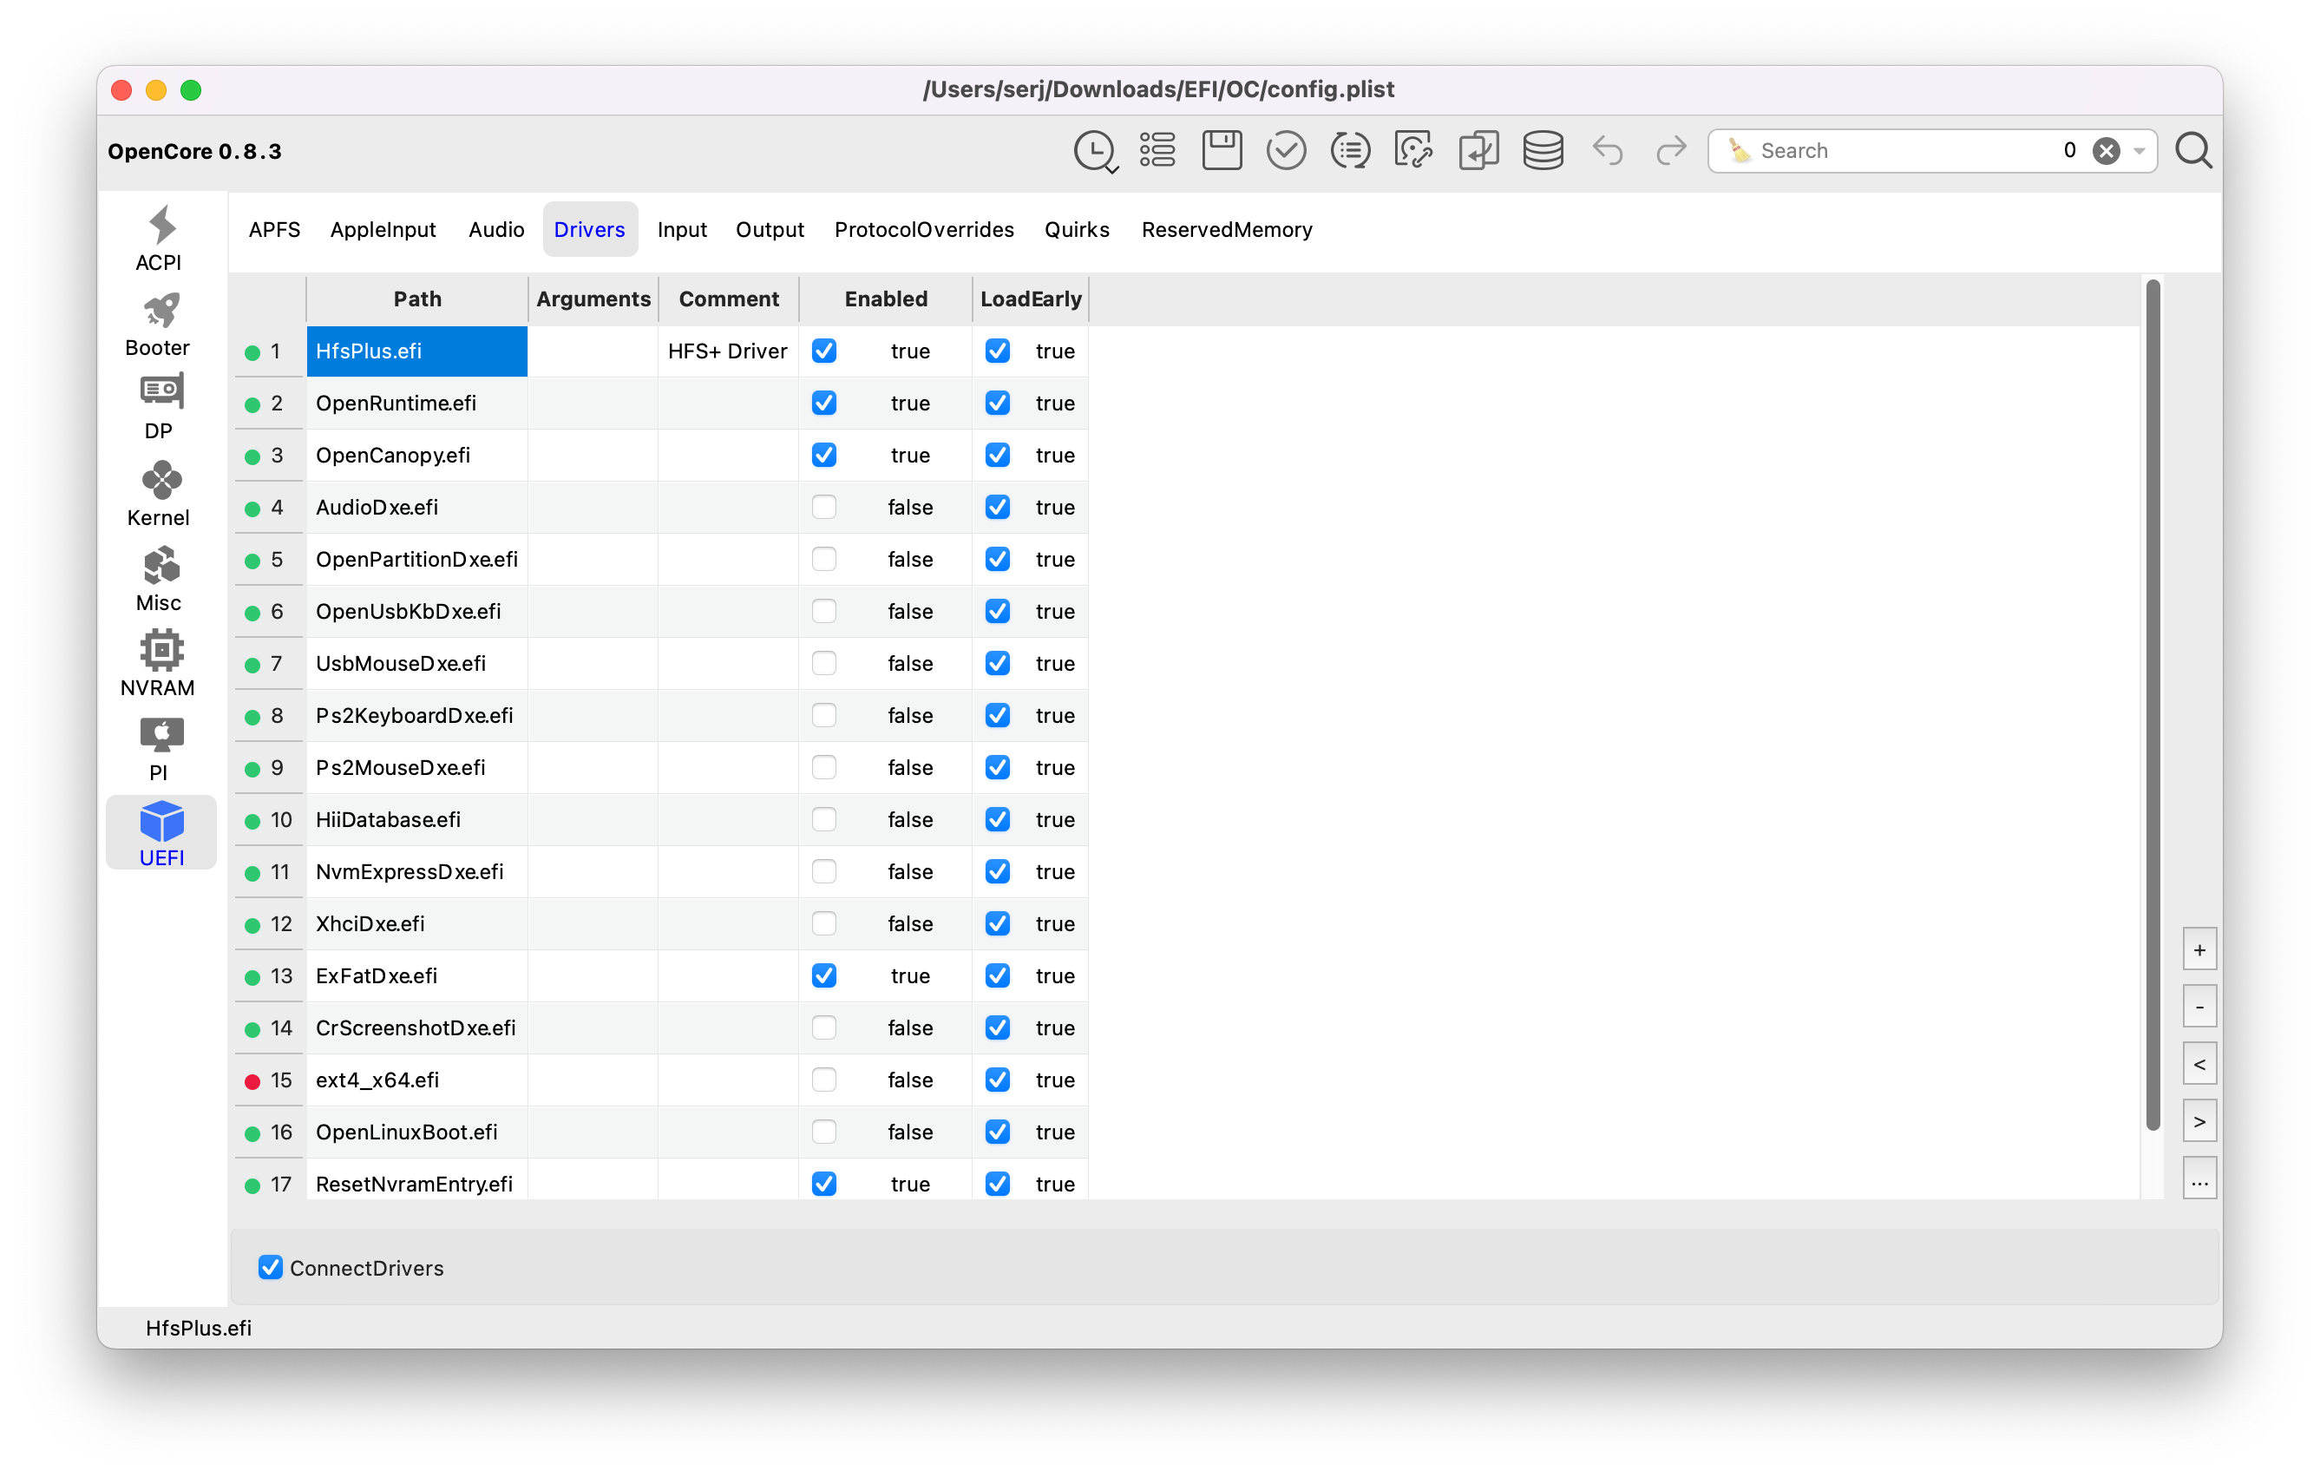
Task: Click the validate checkmark circle icon
Action: point(1285,150)
